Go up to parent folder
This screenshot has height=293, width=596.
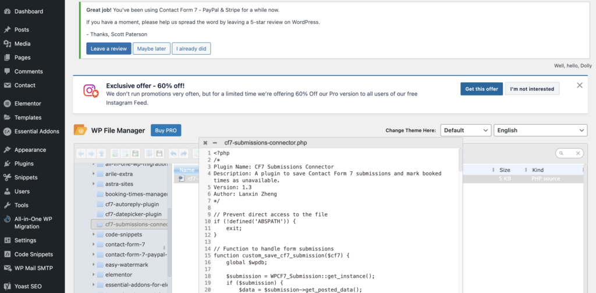pyautogui.click(x=101, y=153)
